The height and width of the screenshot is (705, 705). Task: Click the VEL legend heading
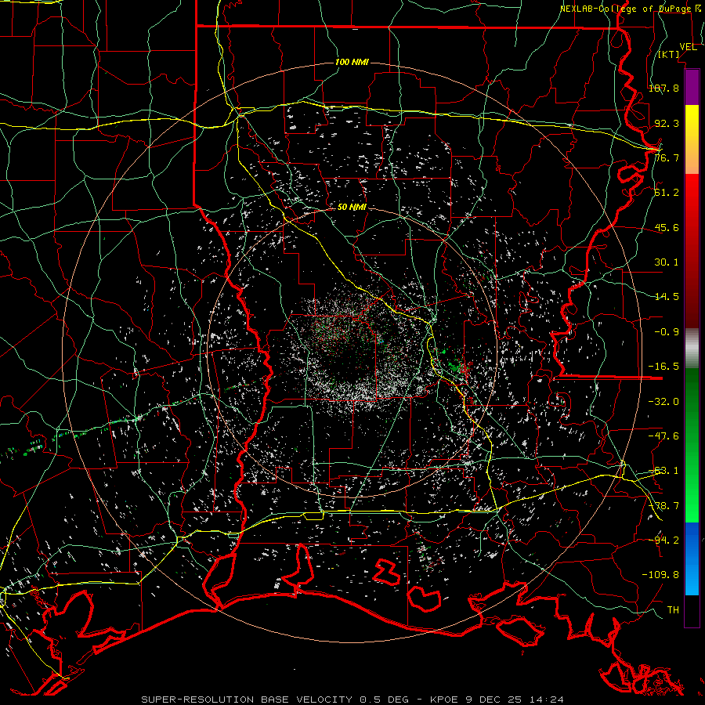(688, 47)
